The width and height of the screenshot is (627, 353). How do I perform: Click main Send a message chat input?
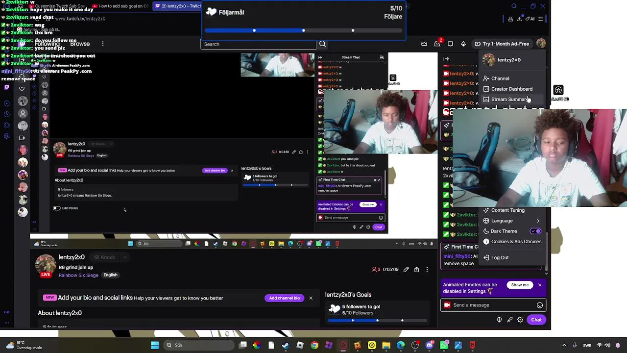click(494, 305)
